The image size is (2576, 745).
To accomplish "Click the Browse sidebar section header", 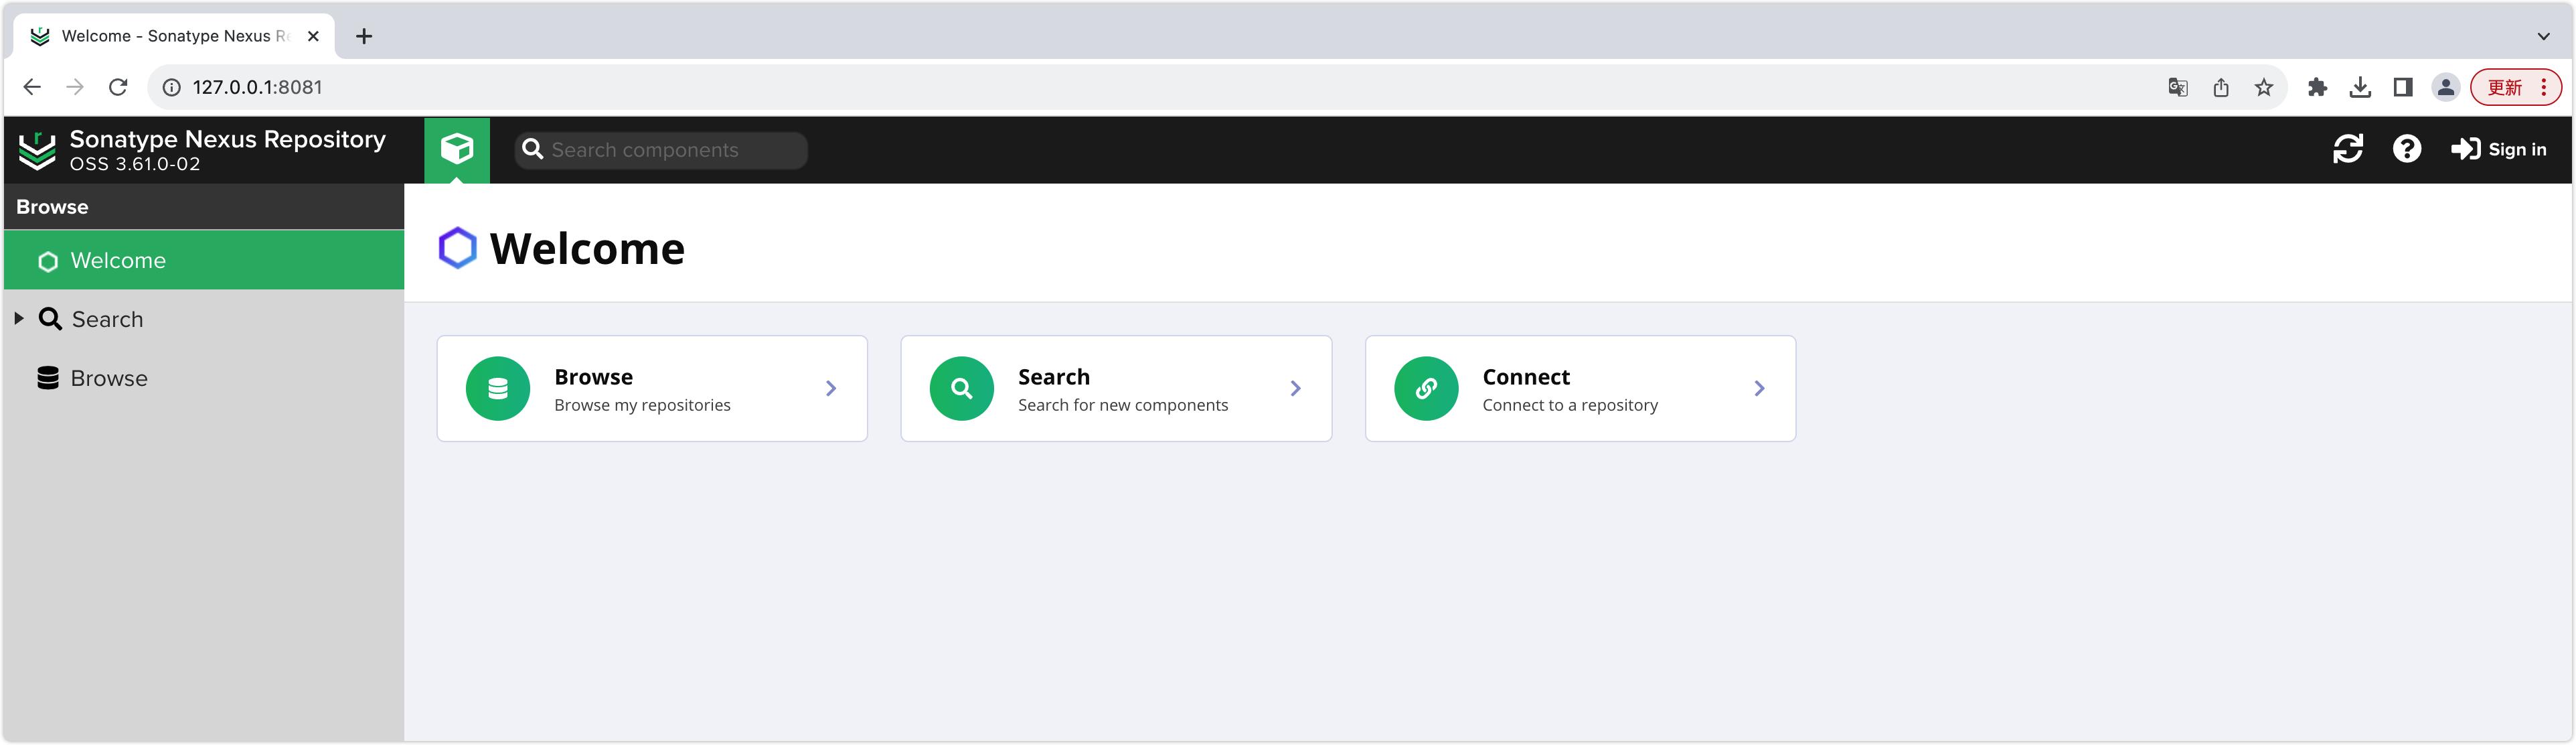I will tap(204, 206).
